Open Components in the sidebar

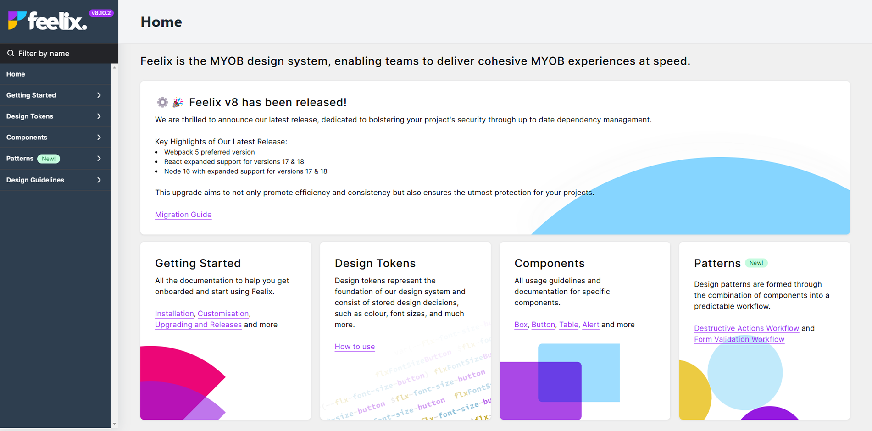pyautogui.click(x=55, y=137)
